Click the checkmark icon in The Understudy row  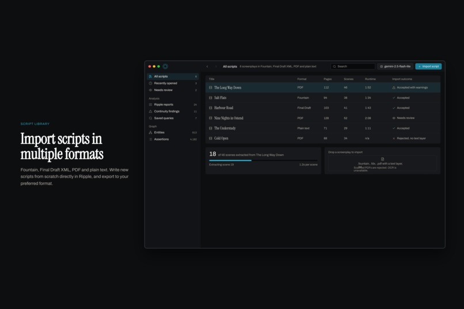(394, 128)
